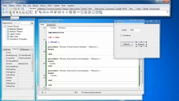Click Button1 on the Form1 designer
179x101 pixels.
click(x=141, y=44)
